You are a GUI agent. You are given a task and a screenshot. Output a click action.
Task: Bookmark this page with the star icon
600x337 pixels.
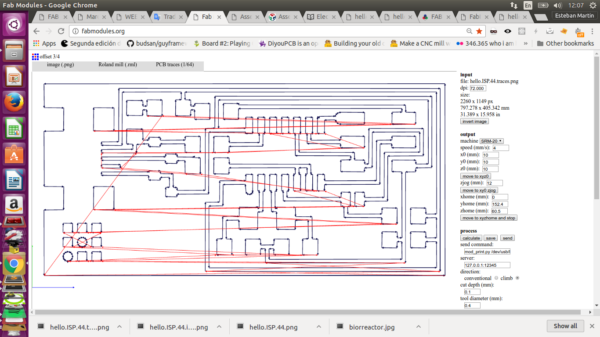point(479,31)
